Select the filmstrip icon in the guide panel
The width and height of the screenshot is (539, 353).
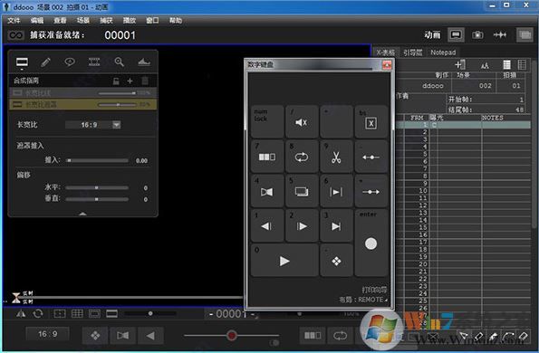coord(94,62)
